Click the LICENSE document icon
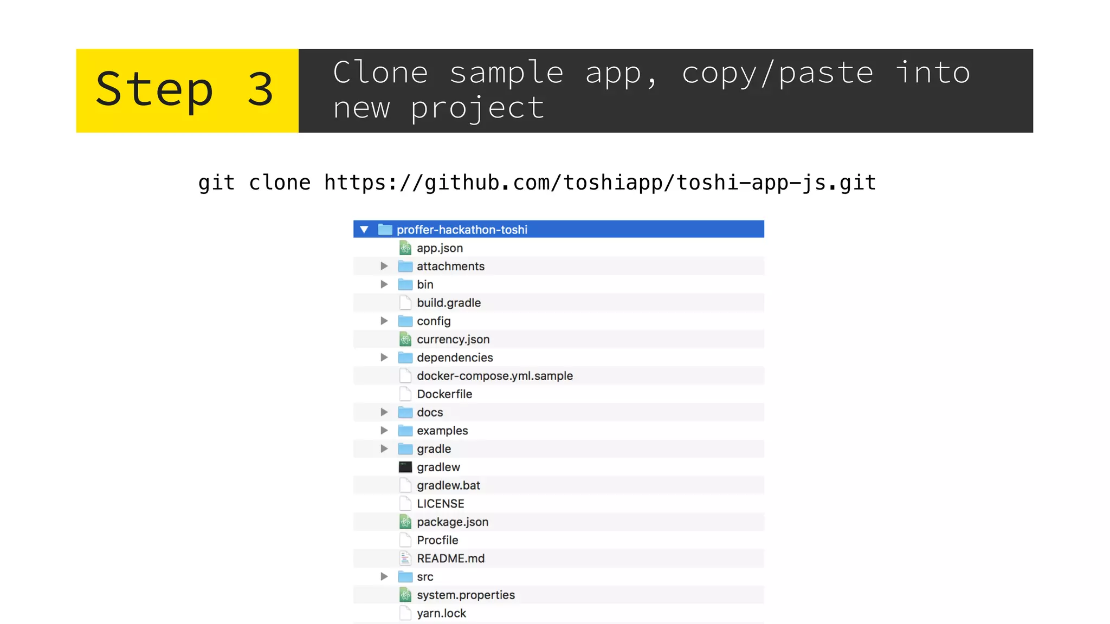This screenshot has width=1110, height=624. coord(405,504)
